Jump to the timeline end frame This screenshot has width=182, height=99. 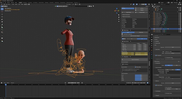click(x=76, y=83)
